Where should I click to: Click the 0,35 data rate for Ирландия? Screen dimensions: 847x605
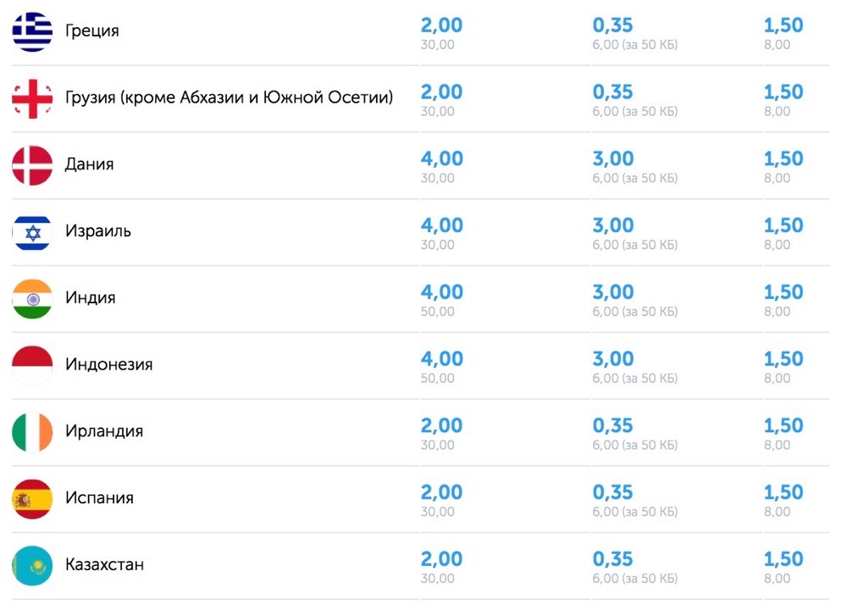(x=612, y=425)
